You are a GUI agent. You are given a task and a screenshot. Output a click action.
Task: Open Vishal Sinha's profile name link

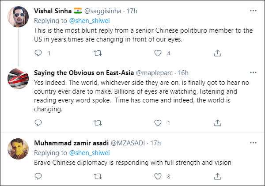click(x=52, y=10)
